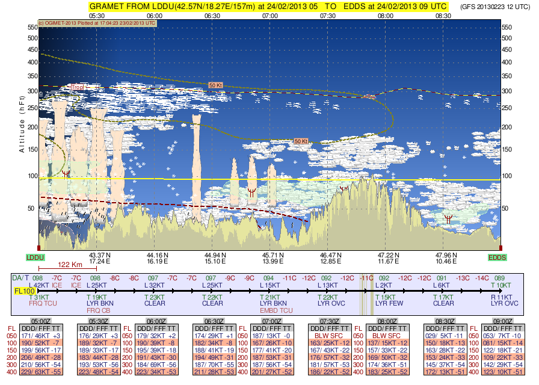
Task: Click the OGIMET-2013 copyright notice
Action: coord(97,23)
